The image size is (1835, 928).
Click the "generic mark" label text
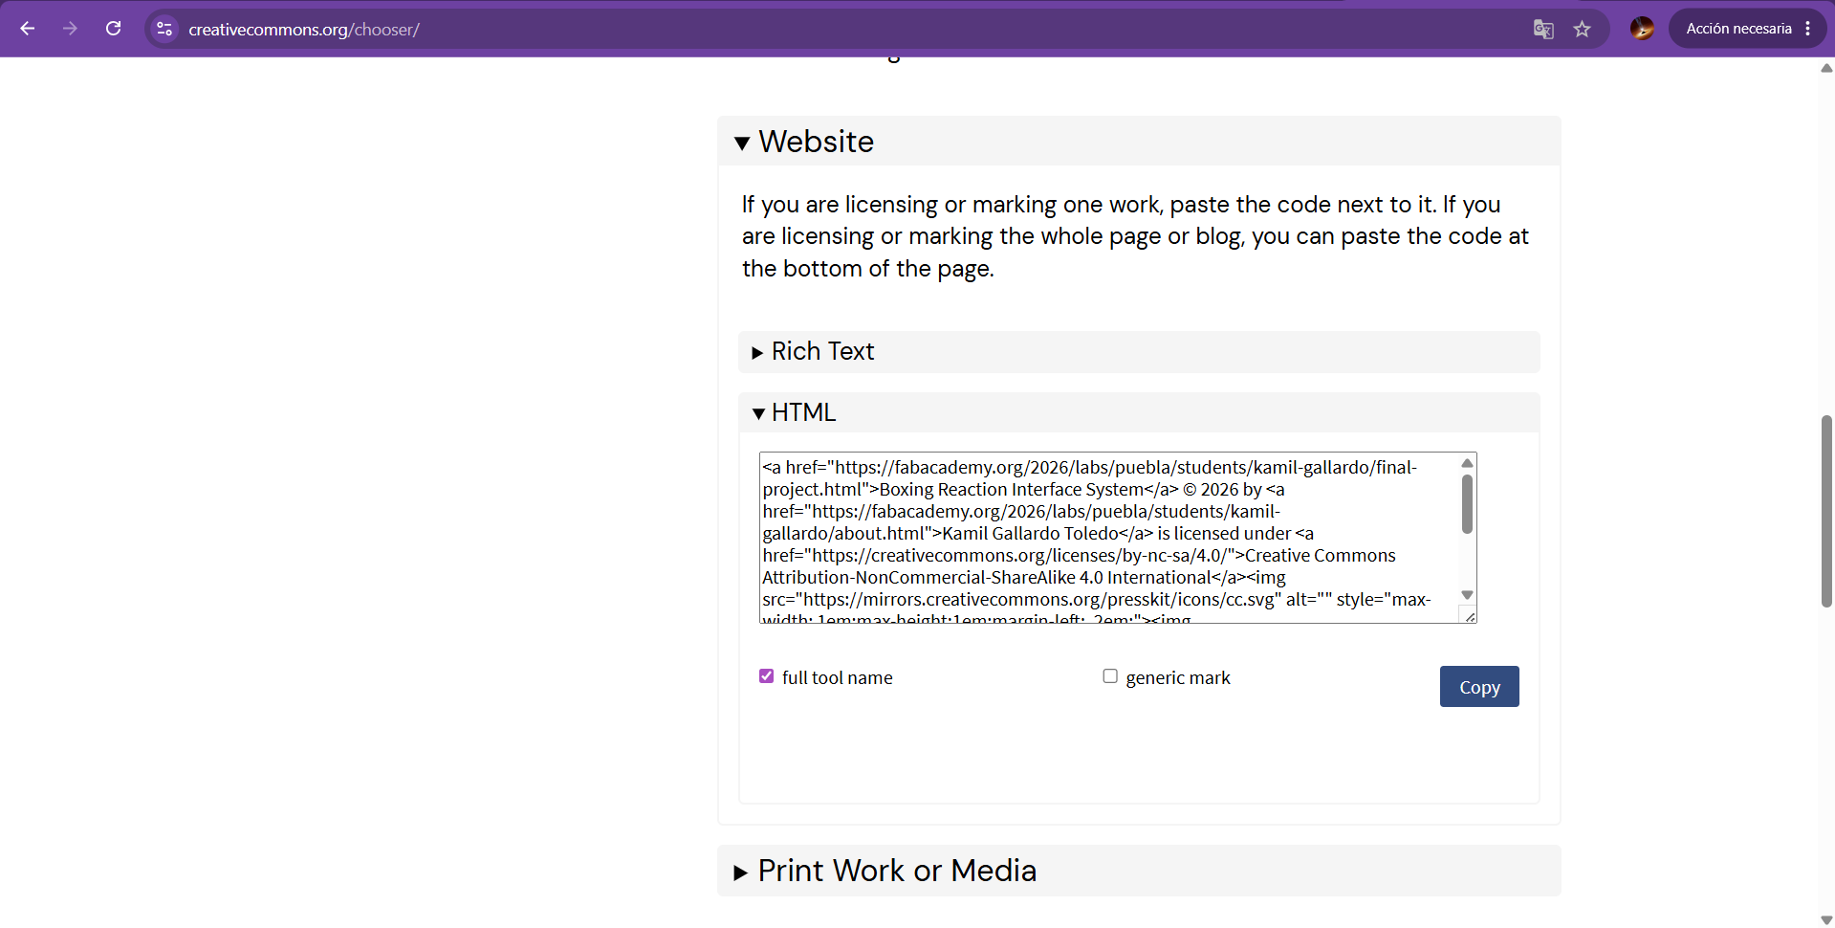[x=1178, y=677]
